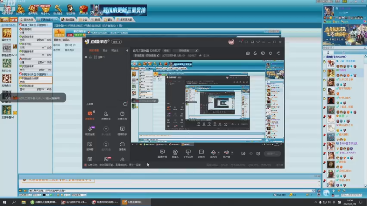Open the recording camera icon near start button
This screenshot has width=367, height=206.
244,153
